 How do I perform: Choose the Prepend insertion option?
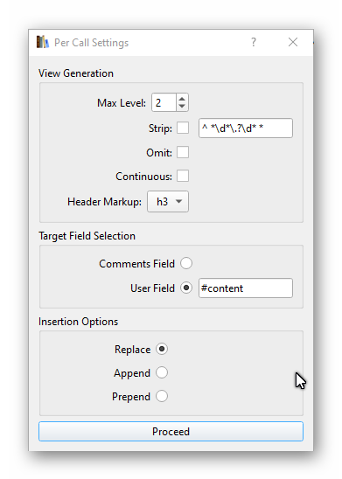(162, 396)
